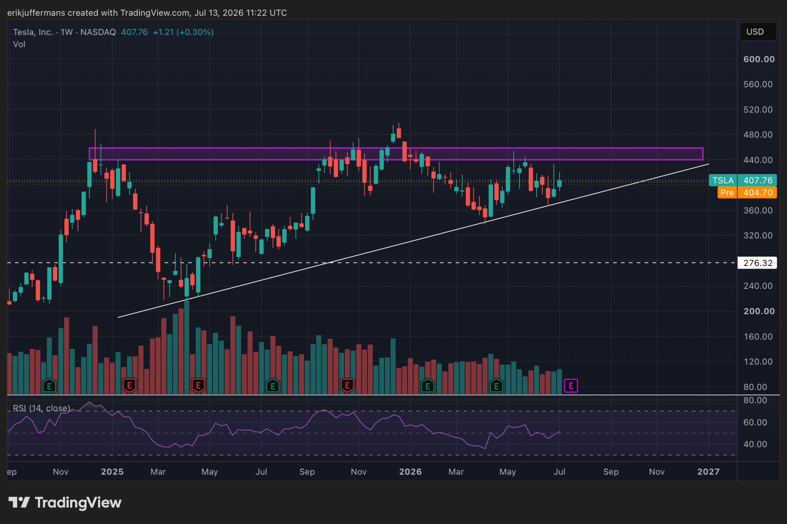
Task: Click the green earnings icon near July 2025
Action: click(273, 385)
